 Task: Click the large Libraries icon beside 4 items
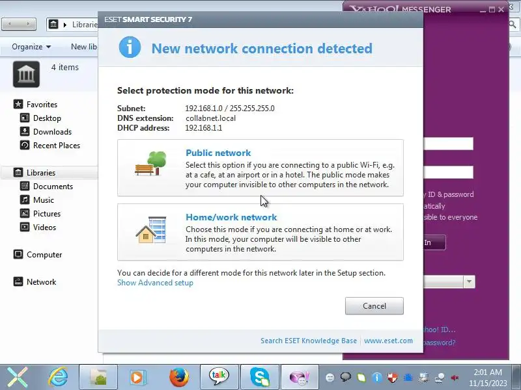26,74
